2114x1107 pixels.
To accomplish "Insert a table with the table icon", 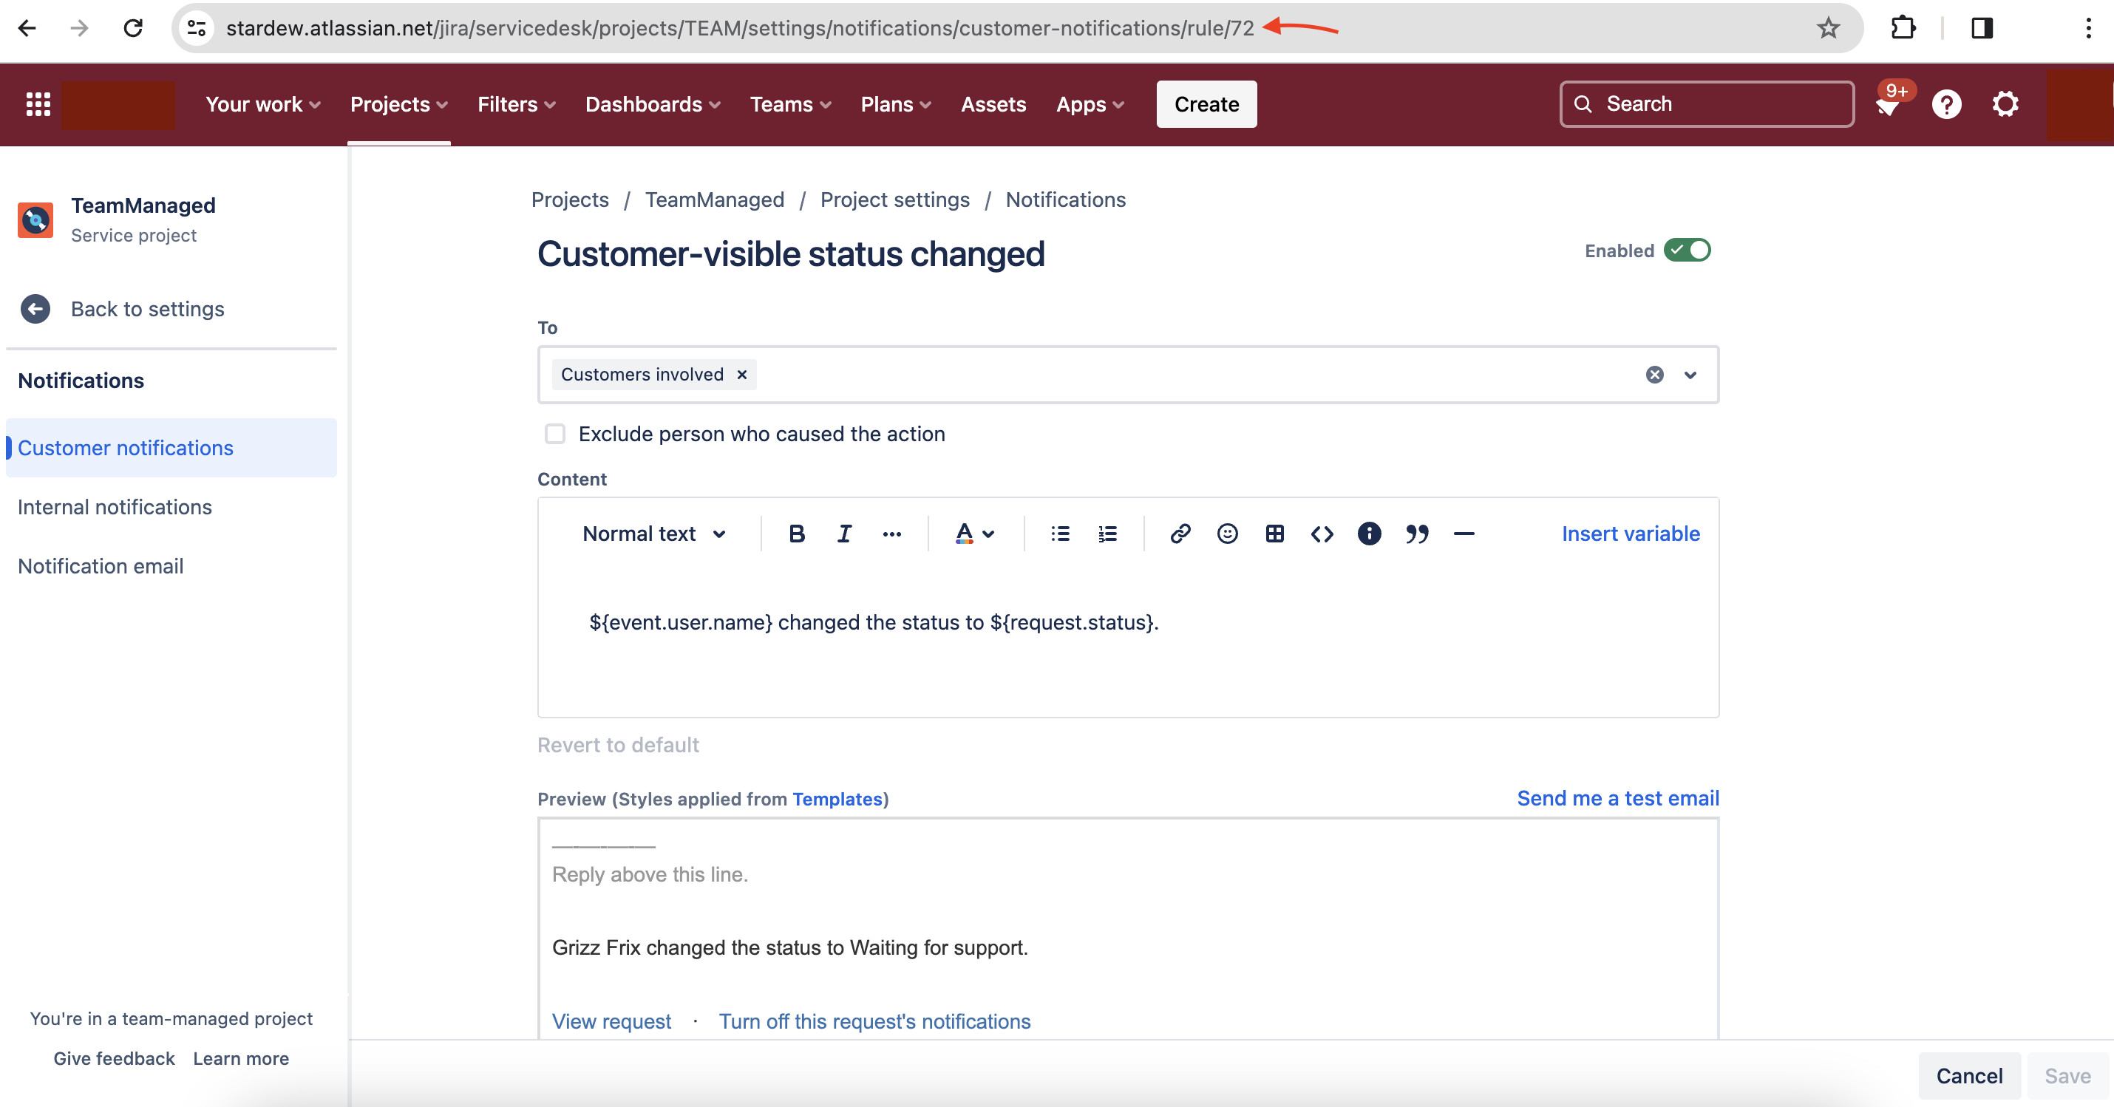I will pyautogui.click(x=1274, y=534).
